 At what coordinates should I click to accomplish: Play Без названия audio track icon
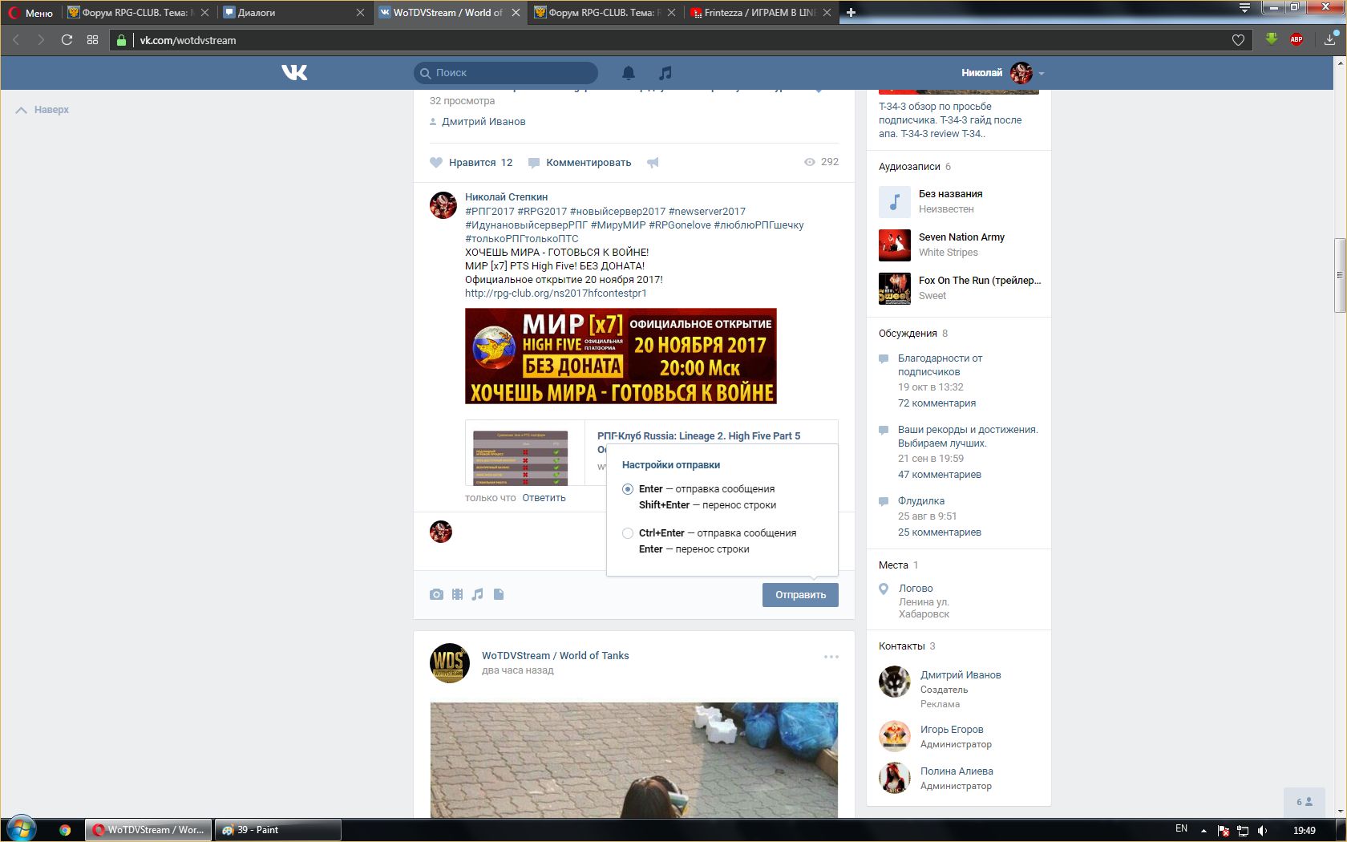click(x=895, y=201)
